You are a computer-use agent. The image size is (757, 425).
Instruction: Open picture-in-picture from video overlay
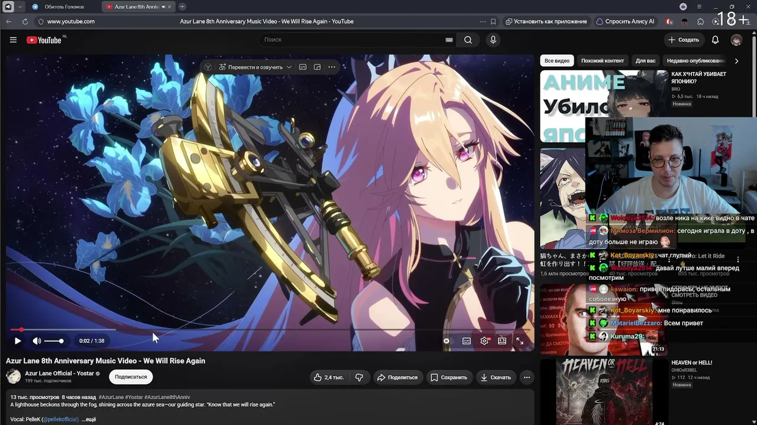pyautogui.click(x=317, y=67)
